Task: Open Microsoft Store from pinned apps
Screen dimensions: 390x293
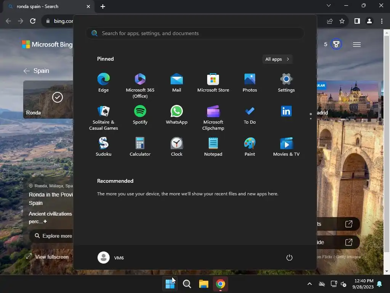Action: click(x=213, y=83)
